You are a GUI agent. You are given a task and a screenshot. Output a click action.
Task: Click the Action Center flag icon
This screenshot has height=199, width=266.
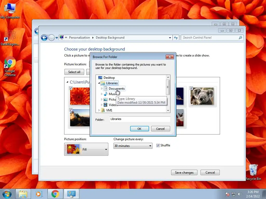227,194
